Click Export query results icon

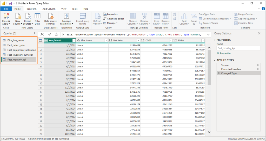point(83,16)
